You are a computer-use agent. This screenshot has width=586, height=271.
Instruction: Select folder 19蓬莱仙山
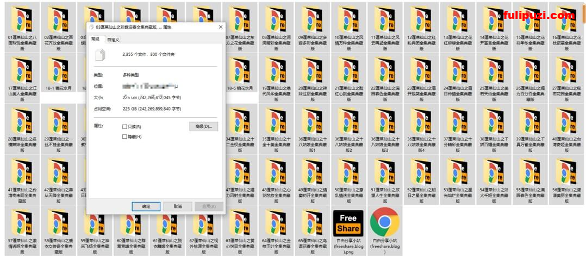click(x=276, y=78)
